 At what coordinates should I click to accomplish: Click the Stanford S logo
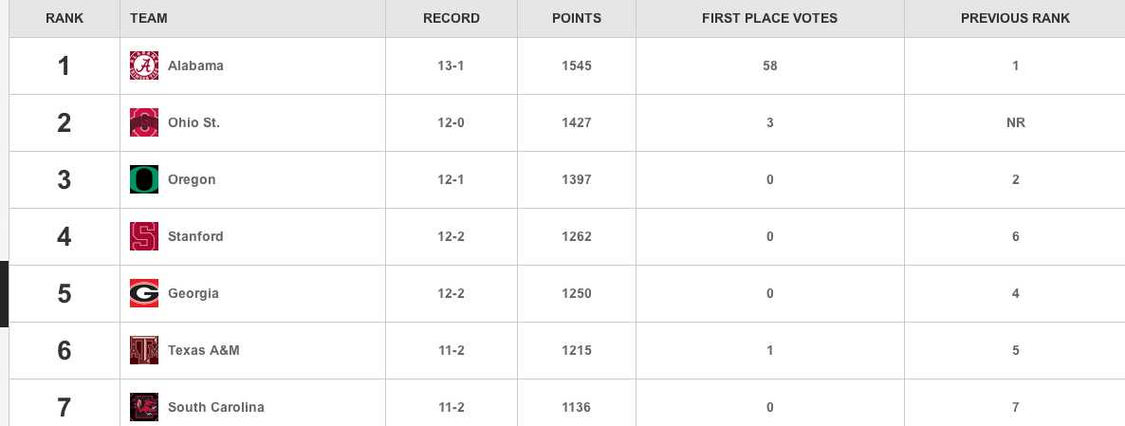[x=144, y=236]
